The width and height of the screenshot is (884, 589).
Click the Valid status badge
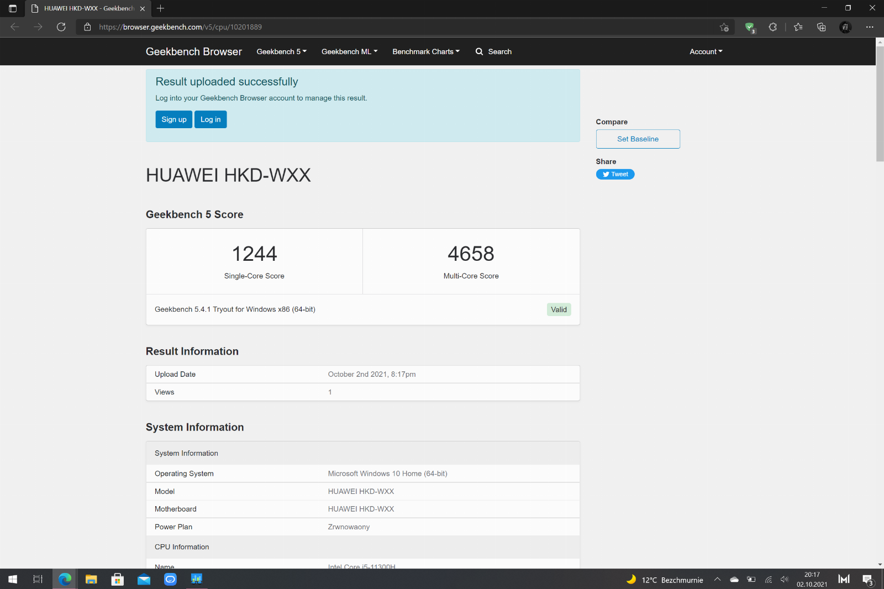click(x=559, y=309)
